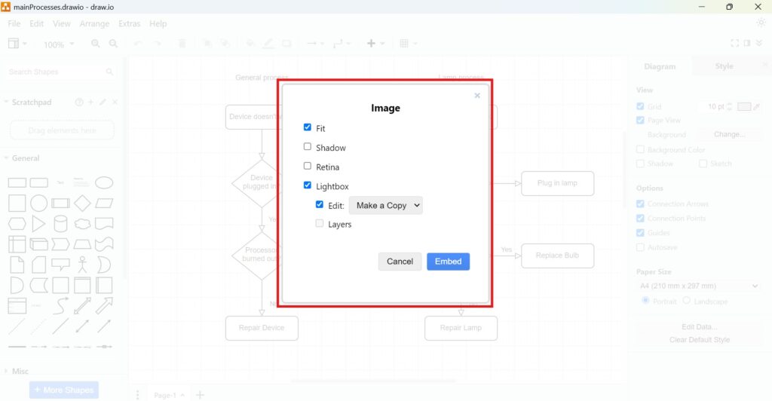This screenshot has height=401, width=772.
Task: Uncheck the Fit checkbox
Action: [x=308, y=127]
